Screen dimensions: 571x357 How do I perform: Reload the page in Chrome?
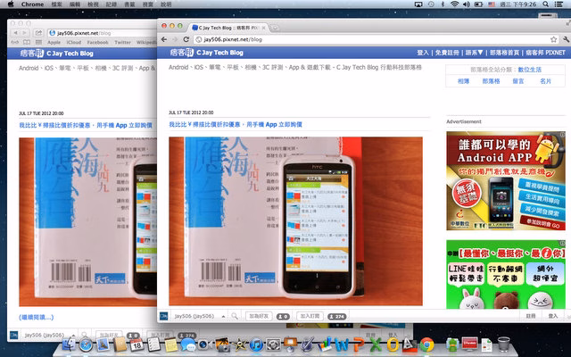[x=186, y=39]
